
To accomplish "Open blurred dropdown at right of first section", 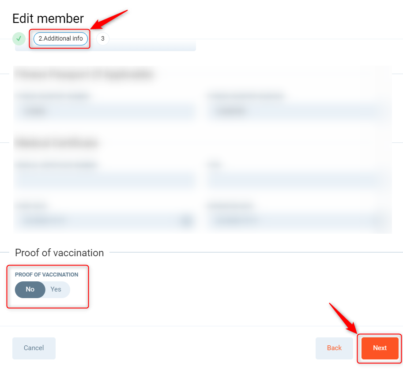I will (x=298, y=112).
